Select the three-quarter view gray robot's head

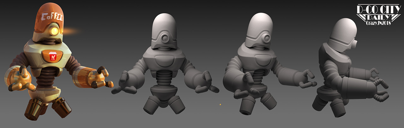point(259,25)
